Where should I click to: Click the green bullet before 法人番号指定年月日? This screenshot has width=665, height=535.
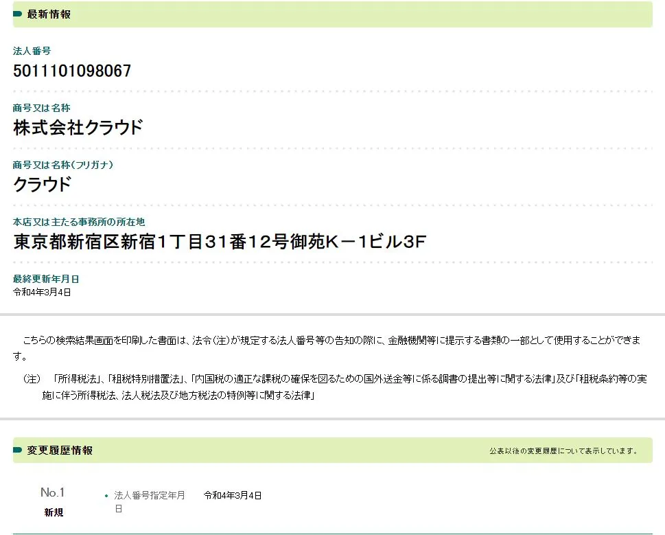click(106, 496)
